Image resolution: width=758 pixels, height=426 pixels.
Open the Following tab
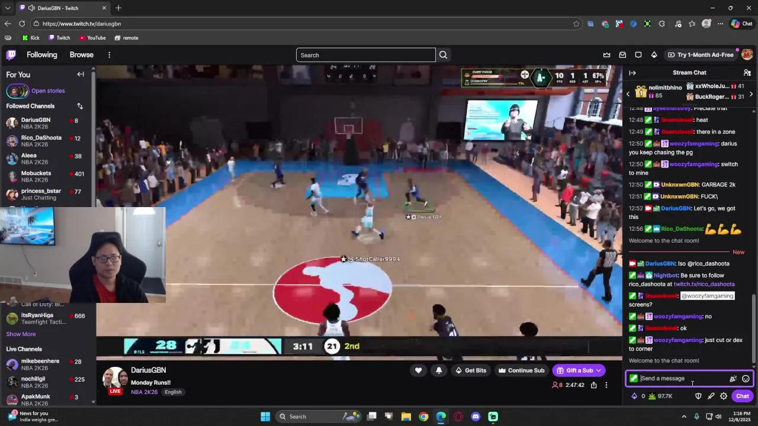click(x=42, y=55)
